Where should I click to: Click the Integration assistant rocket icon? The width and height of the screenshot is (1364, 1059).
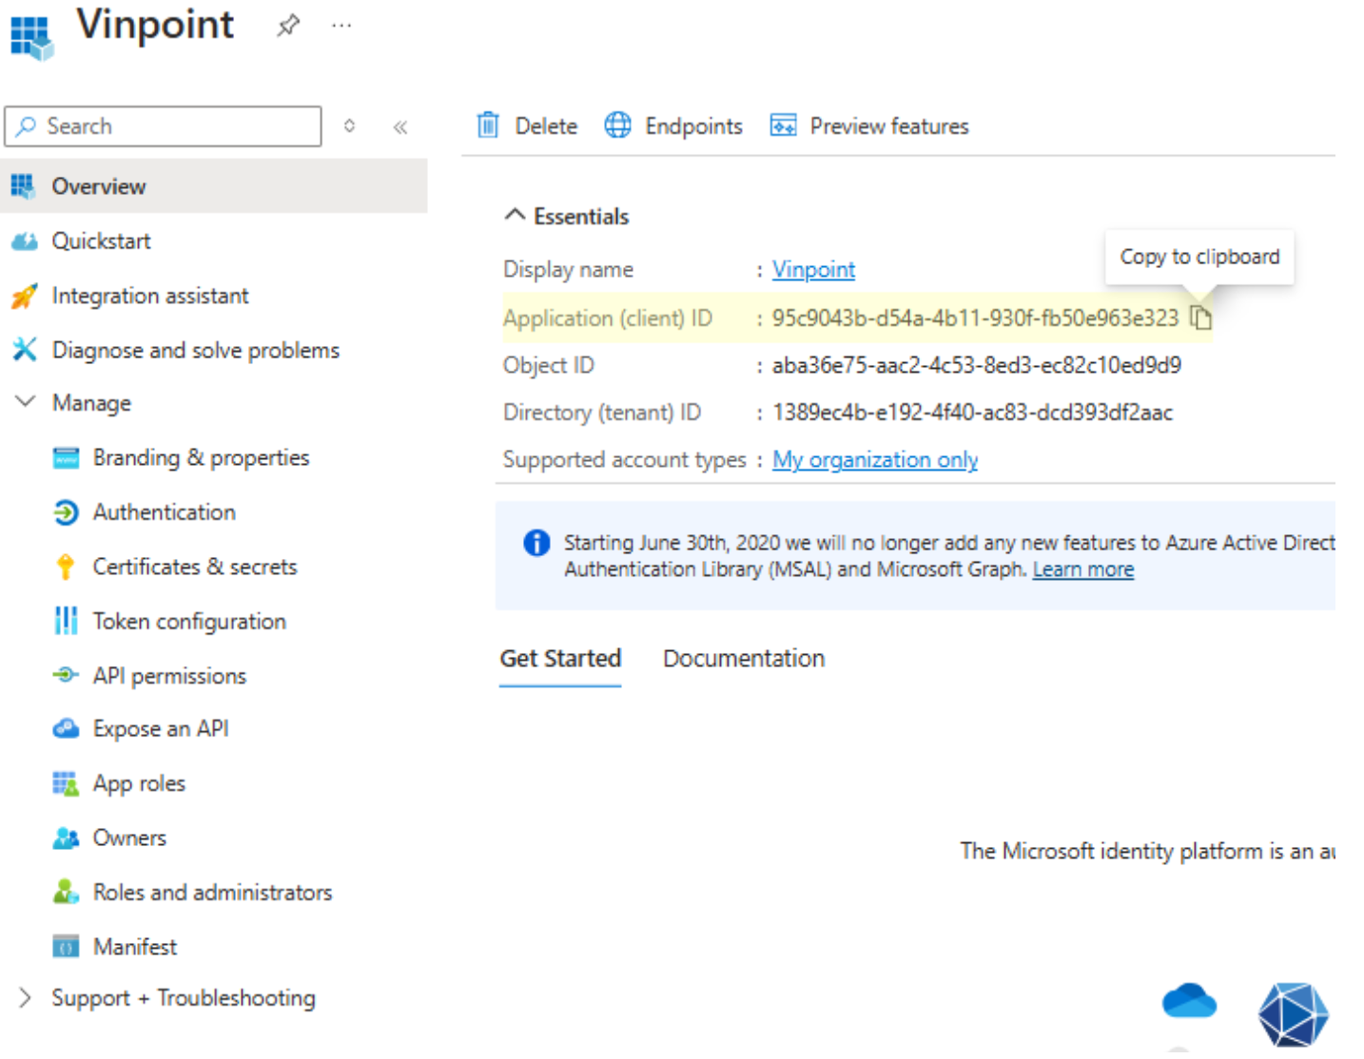pyautogui.click(x=24, y=296)
